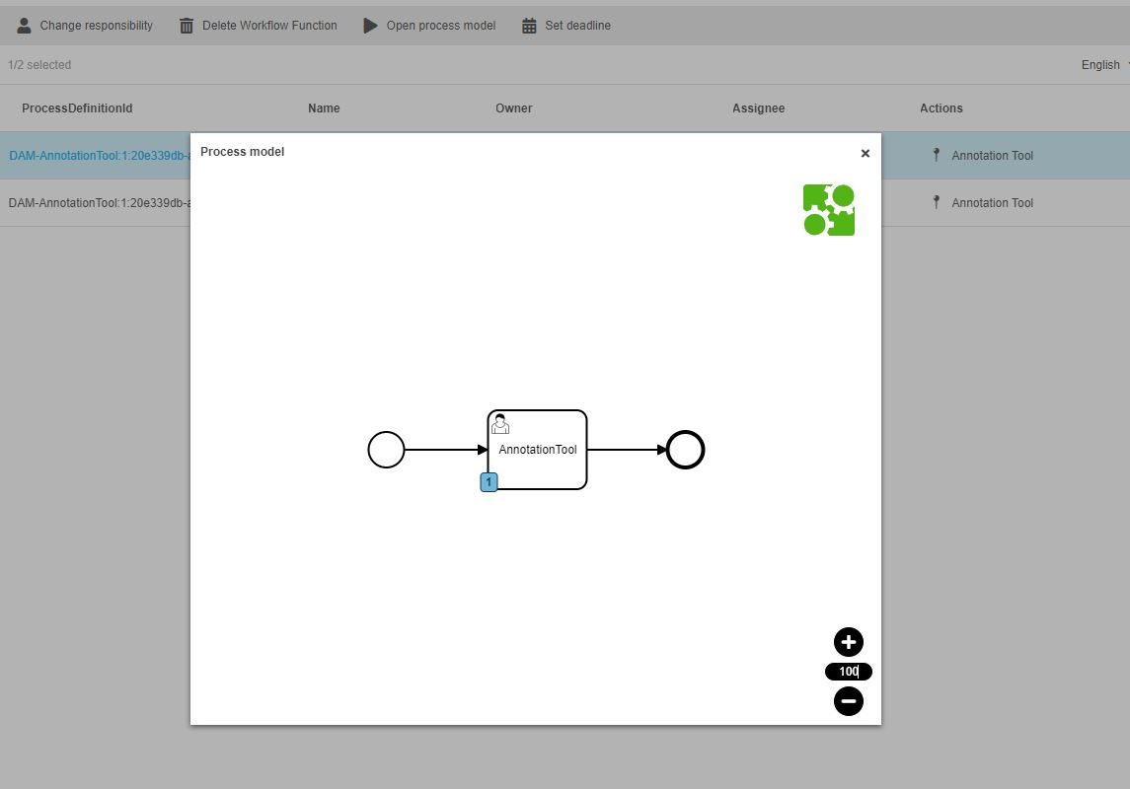Click the pin icon in the first row
The image size is (1130, 789).
936,155
